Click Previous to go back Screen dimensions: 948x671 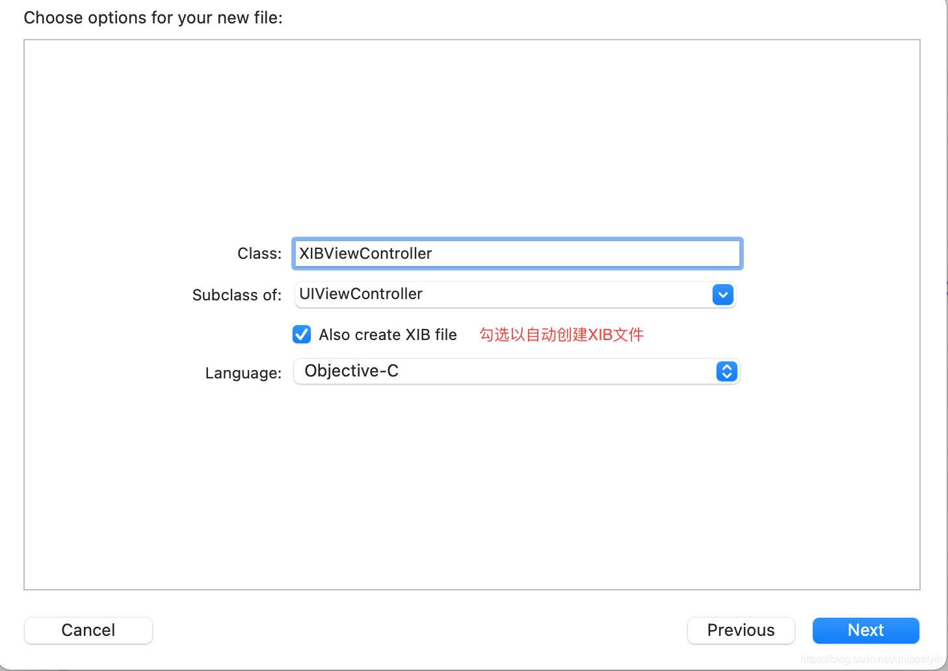tap(741, 630)
